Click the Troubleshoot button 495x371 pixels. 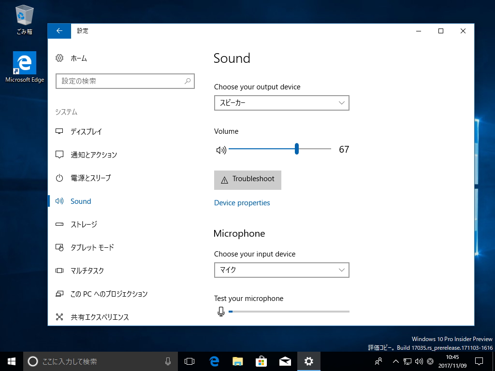(247, 180)
